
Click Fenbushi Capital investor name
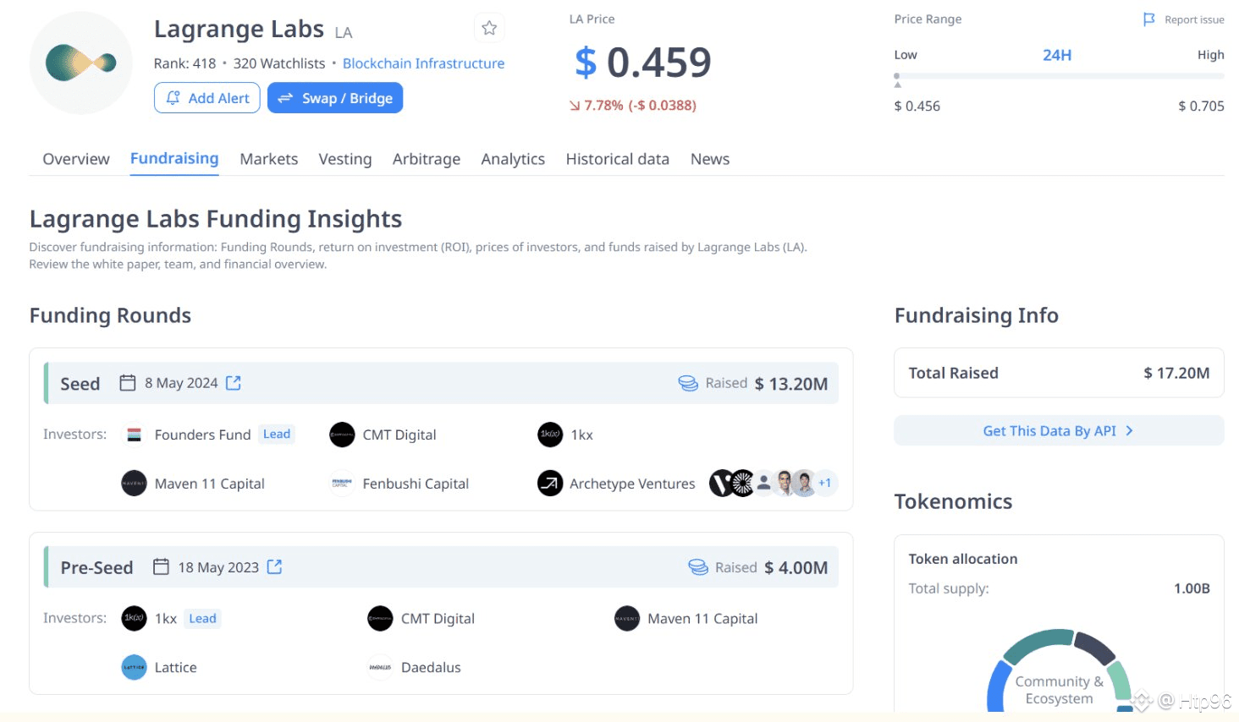(x=416, y=484)
